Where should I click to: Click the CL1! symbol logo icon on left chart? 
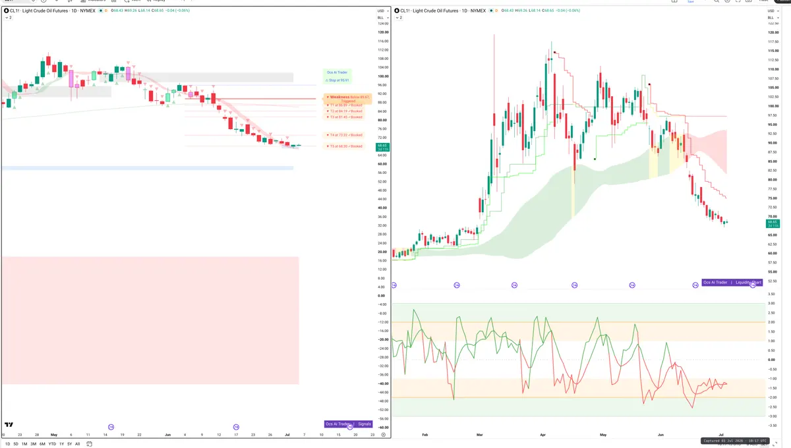[x=7, y=11]
